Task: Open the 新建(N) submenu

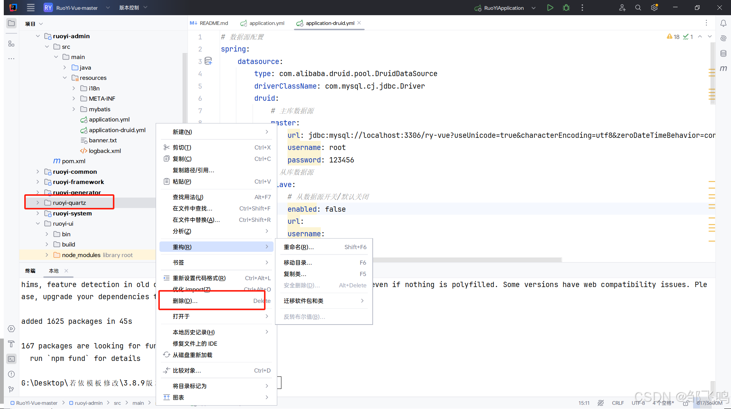Action: (216, 132)
